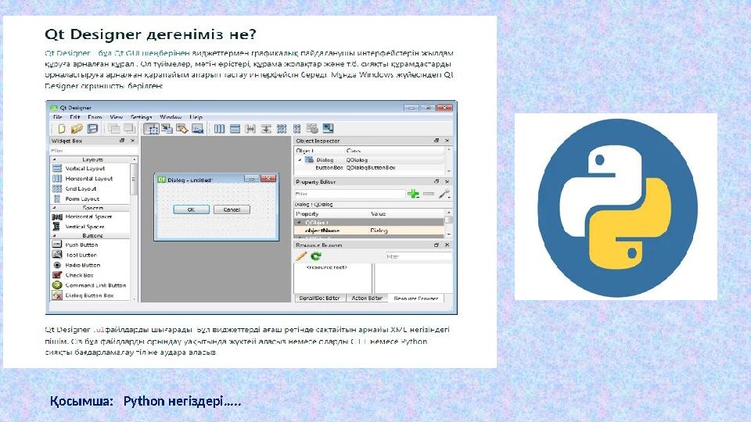751x422 pixels.
Task: Click OK button in the Dialog form
Action: point(191,209)
